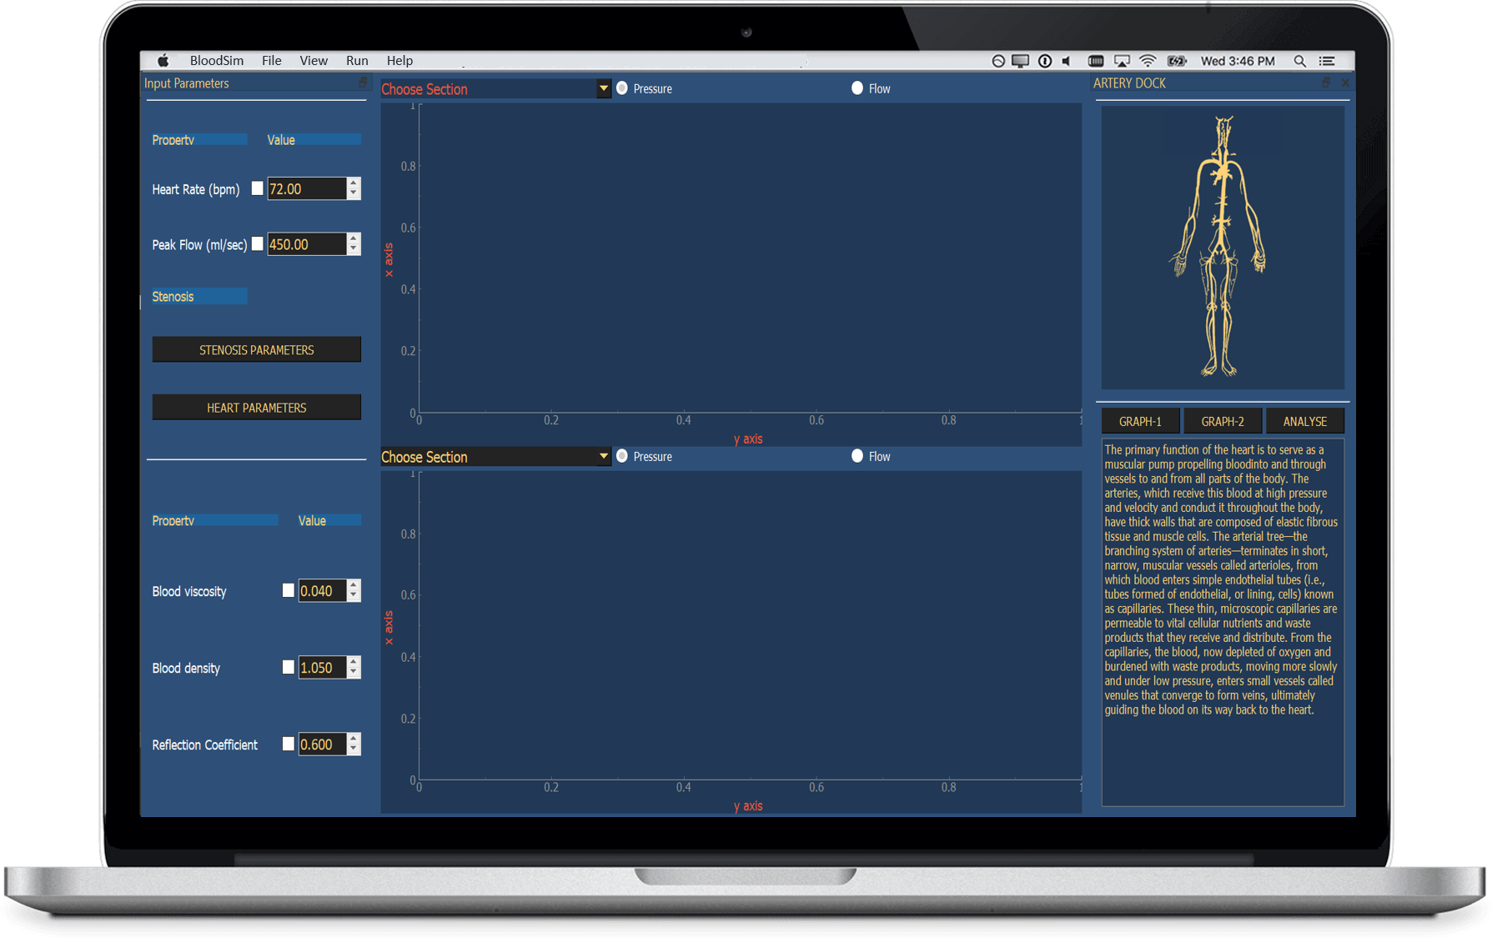Select Flow for the bottom graph

[x=857, y=456]
